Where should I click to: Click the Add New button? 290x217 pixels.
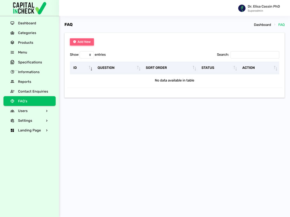tap(82, 42)
